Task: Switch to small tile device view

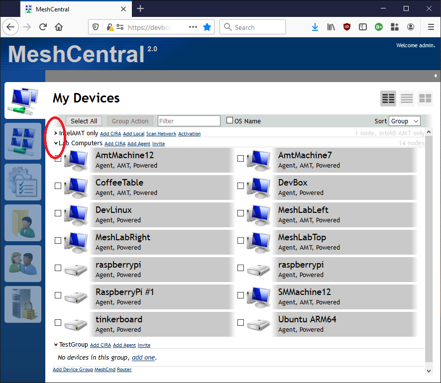Action: click(x=425, y=98)
